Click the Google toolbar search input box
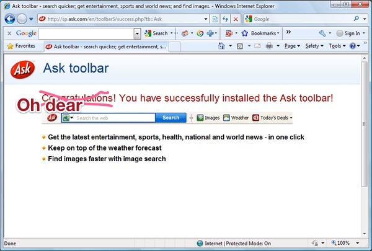This screenshot has width=372, height=251. [88, 33]
